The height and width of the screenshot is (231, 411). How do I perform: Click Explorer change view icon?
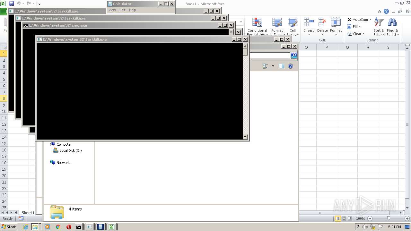tap(265, 66)
